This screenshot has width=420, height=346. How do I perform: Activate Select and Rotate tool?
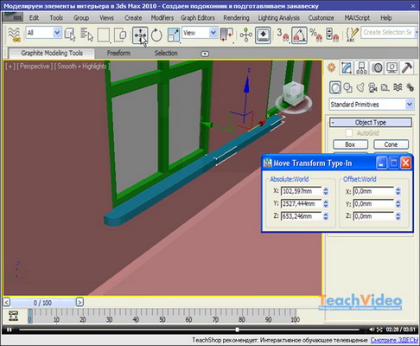[x=156, y=35]
